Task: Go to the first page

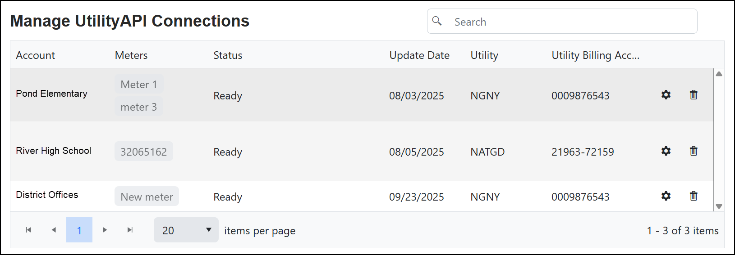Action: pyautogui.click(x=28, y=230)
